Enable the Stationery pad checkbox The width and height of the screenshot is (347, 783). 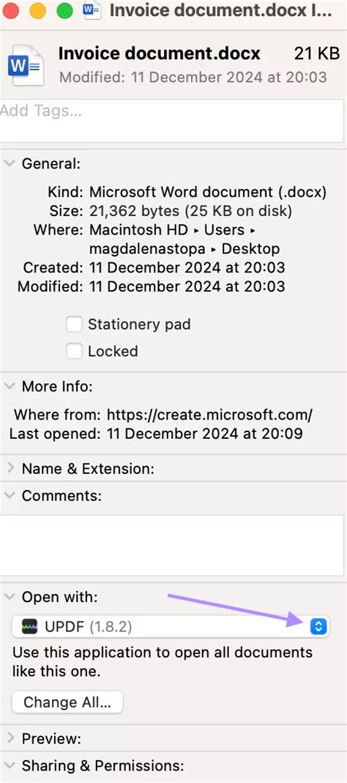point(75,324)
